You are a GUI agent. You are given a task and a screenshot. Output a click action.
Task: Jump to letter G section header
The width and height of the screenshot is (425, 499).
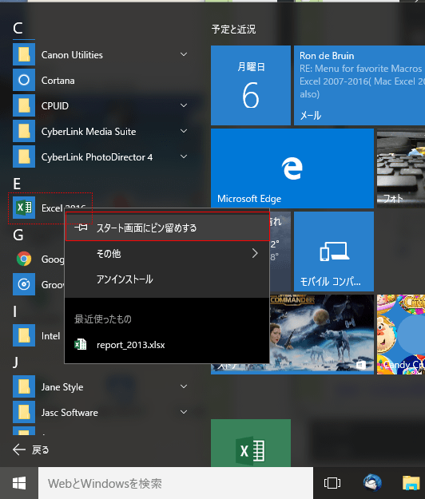pos(18,235)
